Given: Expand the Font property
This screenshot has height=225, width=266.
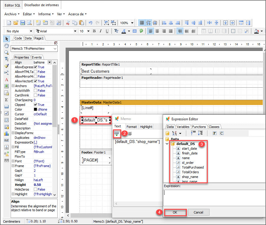Looking at the screenshot, I should click(x=13, y=161).
